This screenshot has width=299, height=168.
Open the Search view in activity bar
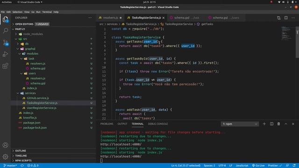pyautogui.click(x=5, y=31)
